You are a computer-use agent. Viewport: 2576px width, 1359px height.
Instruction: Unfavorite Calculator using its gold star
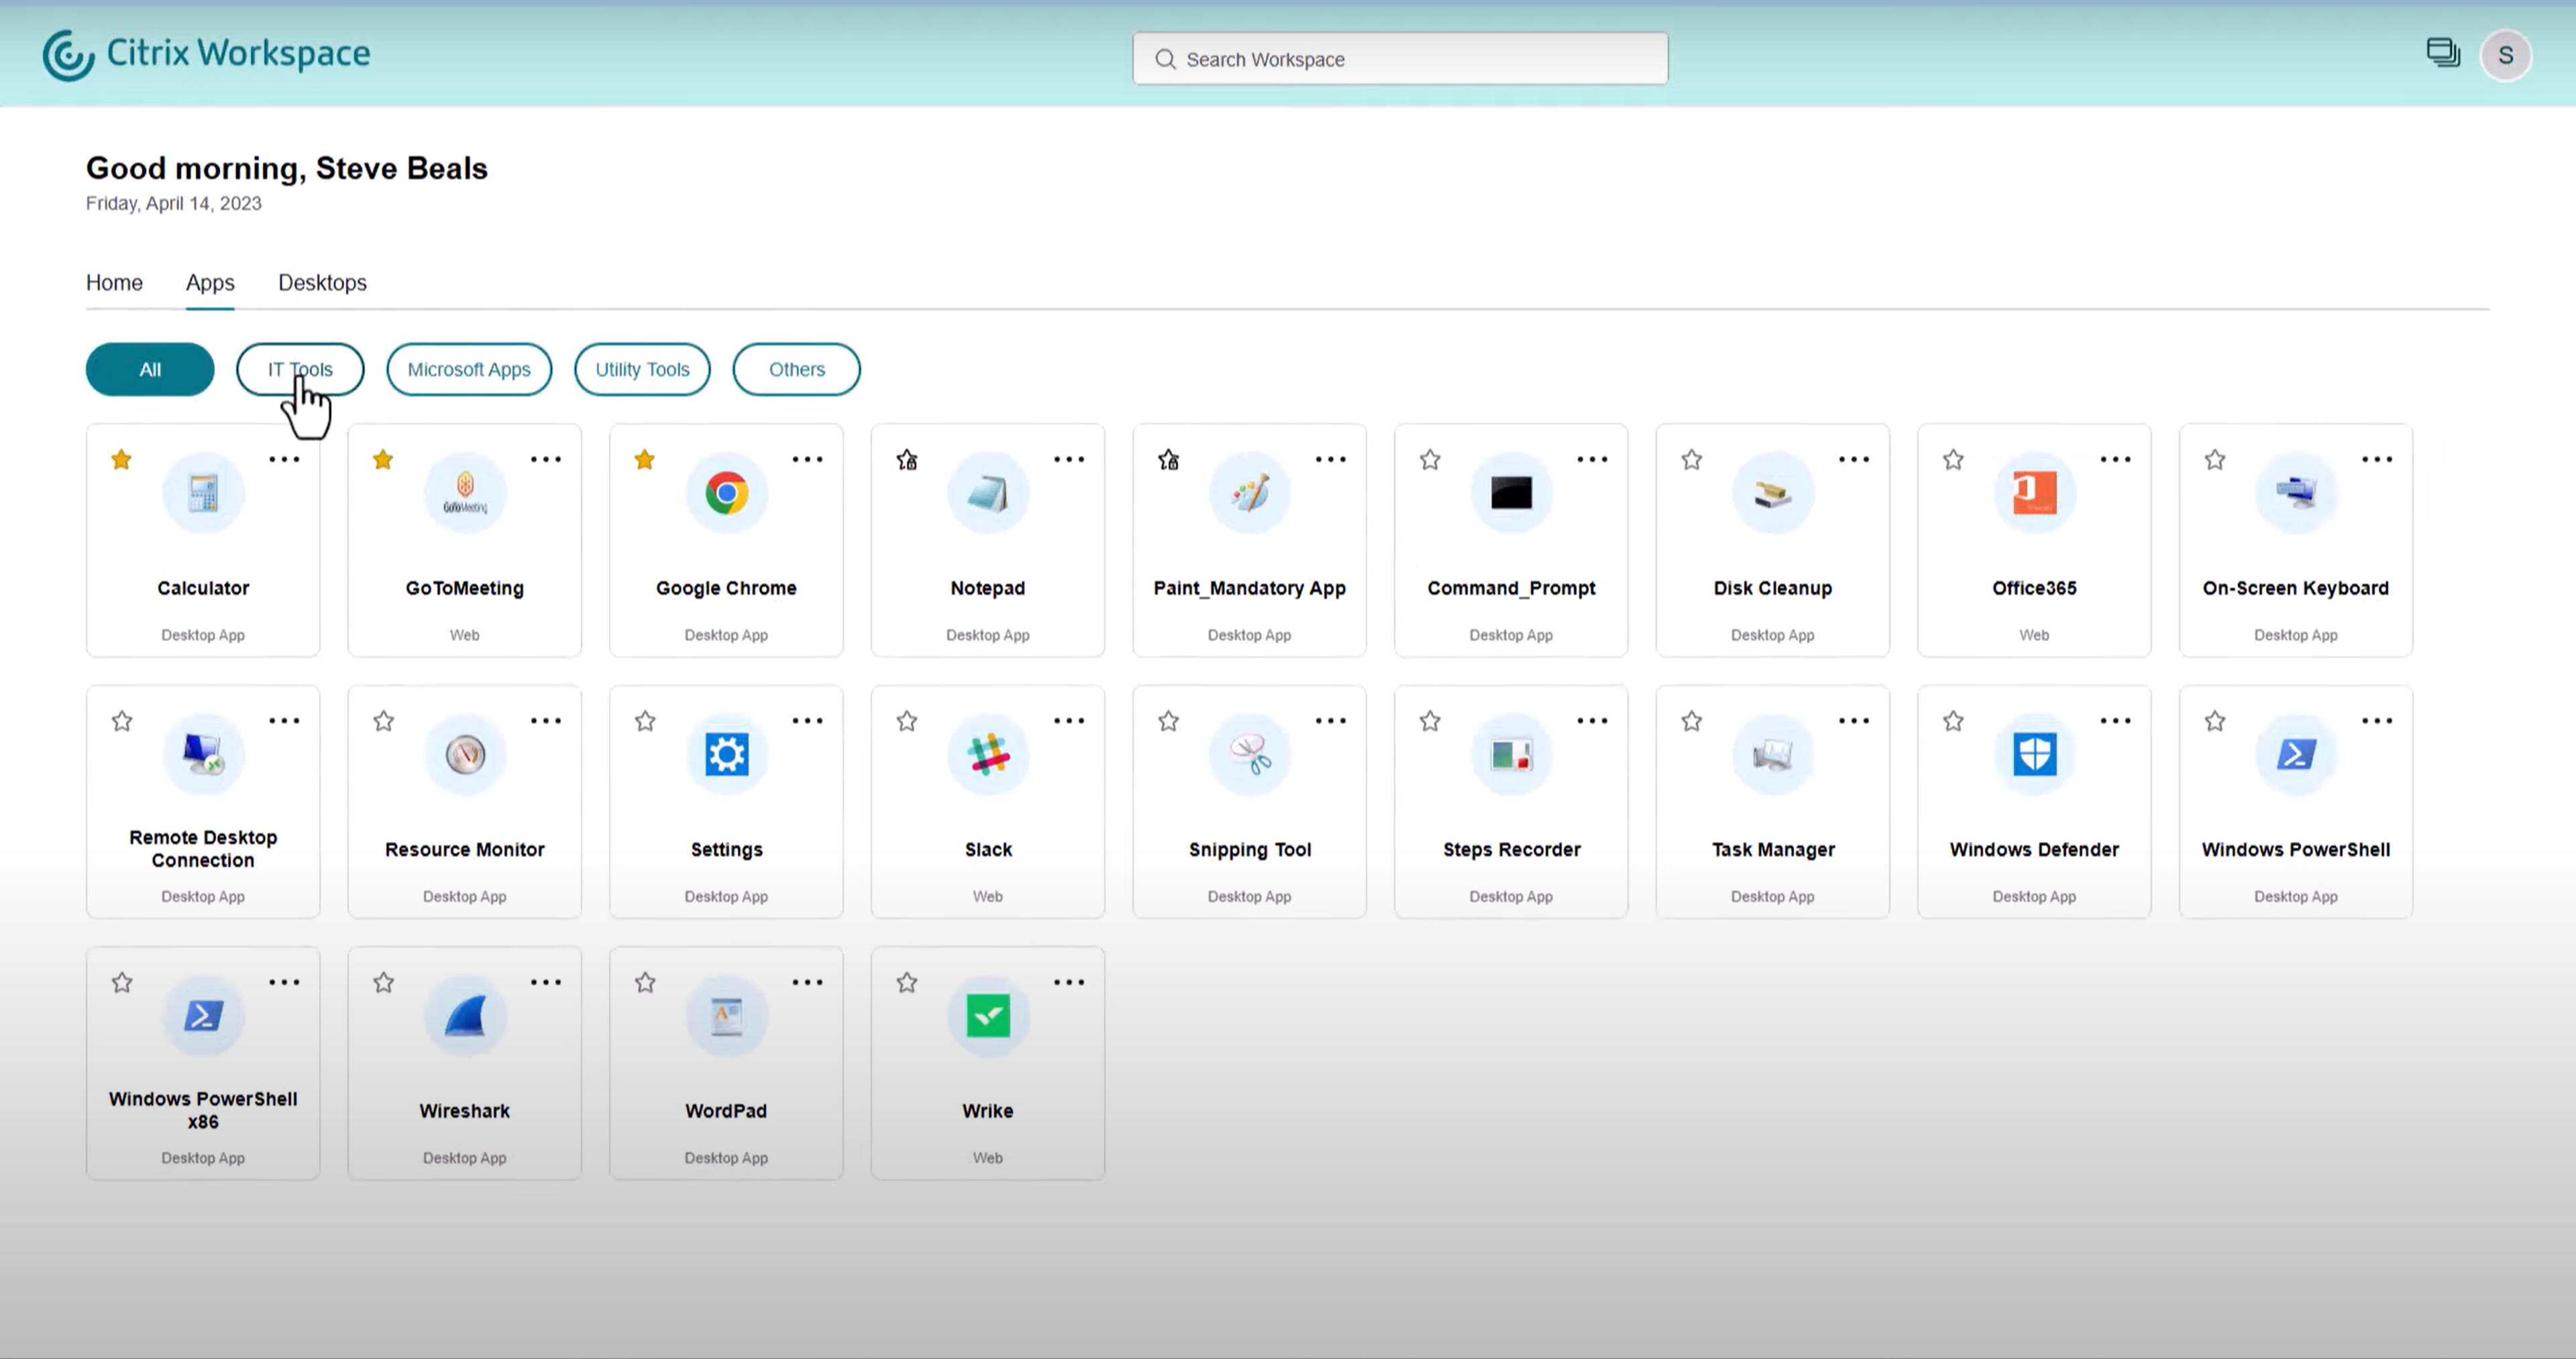click(122, 460)
